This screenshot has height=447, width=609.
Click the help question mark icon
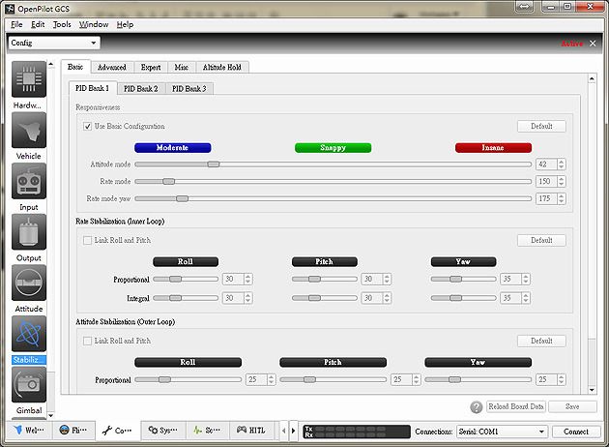[x=477, y=407]
